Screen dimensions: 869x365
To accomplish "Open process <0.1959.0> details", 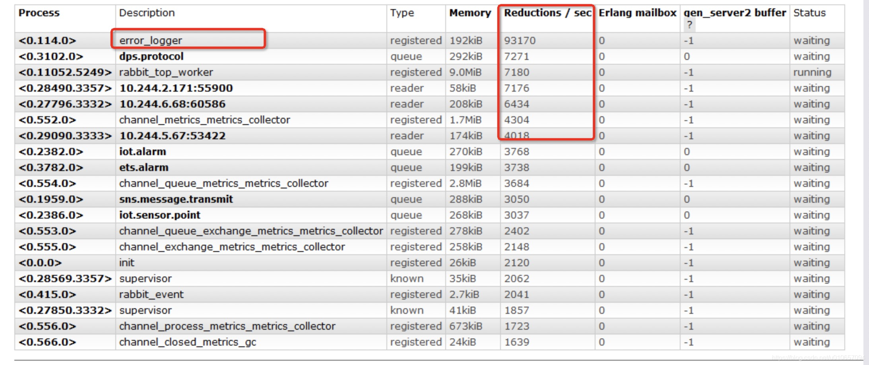I will click(51, 199).
